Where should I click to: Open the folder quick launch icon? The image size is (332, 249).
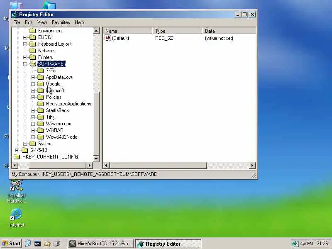pyautogui.click(x=47, y=244)
